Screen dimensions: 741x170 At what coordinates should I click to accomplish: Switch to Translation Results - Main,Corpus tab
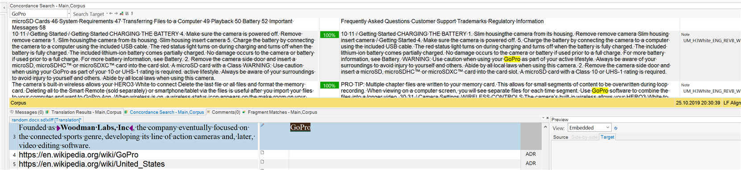point(83,112)
